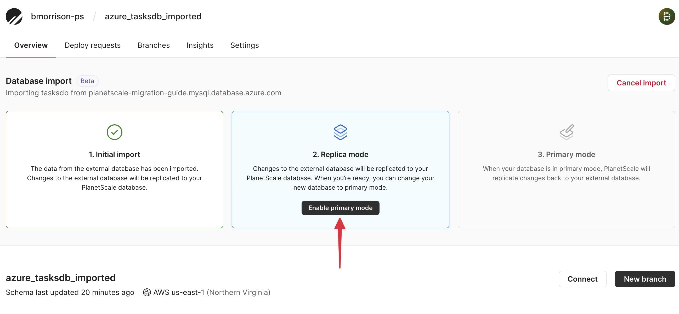This screenshot has width=679, height=314.
Task: Create a New branch
Action: 645,279
